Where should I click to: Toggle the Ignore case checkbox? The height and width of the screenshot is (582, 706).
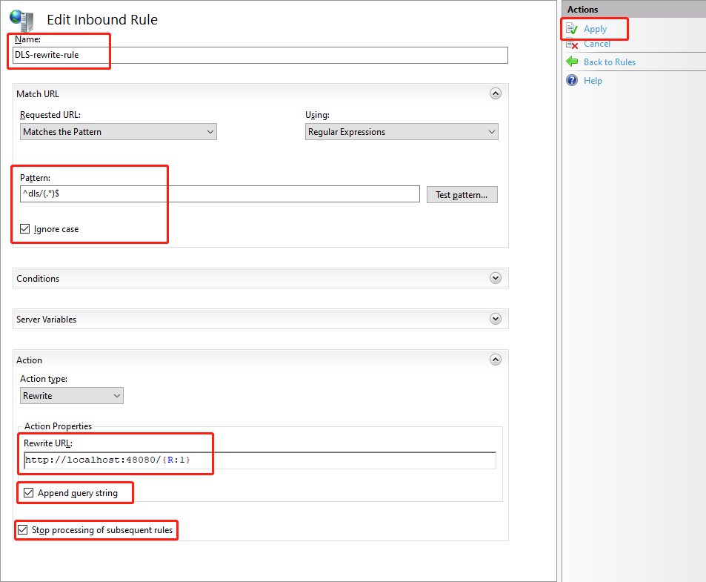coord(25,229)
